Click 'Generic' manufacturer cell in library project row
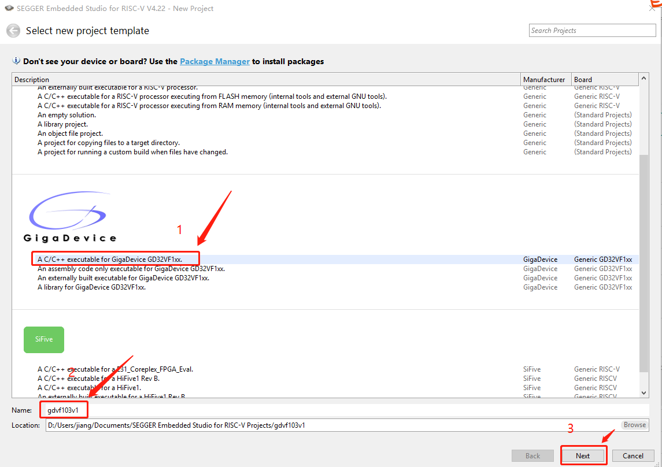662x467 pixels. point(534,124)
